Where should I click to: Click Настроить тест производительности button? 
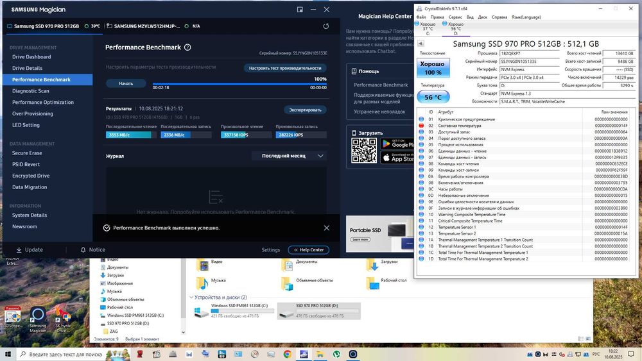[x=286, y=68]
